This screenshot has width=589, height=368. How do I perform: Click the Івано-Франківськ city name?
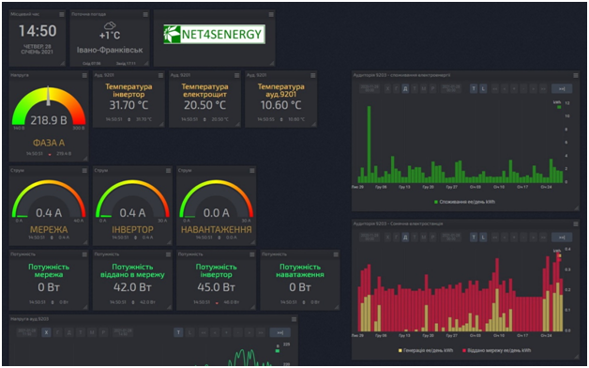coord(110,50)
